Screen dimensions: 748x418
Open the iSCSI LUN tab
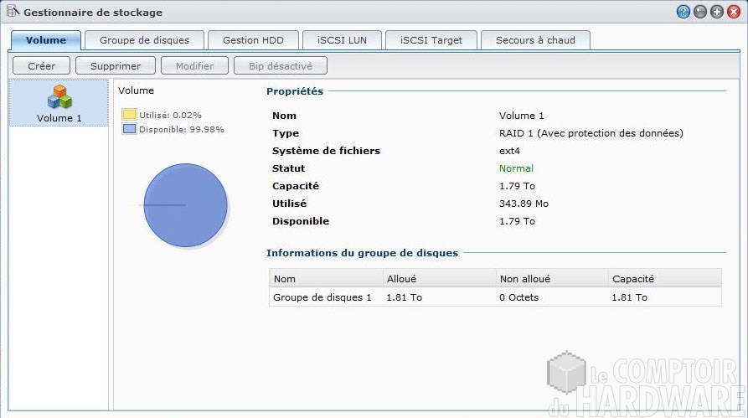pyautogui.click(x=342, y=40)
